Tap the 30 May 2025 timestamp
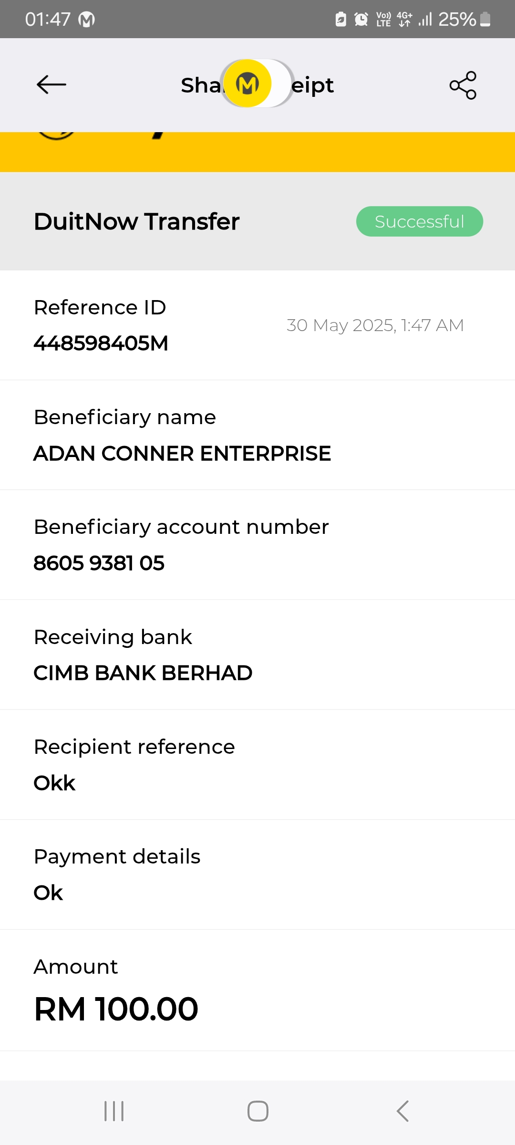Viewport: 515px width, 1145px height. pos(375,325)
